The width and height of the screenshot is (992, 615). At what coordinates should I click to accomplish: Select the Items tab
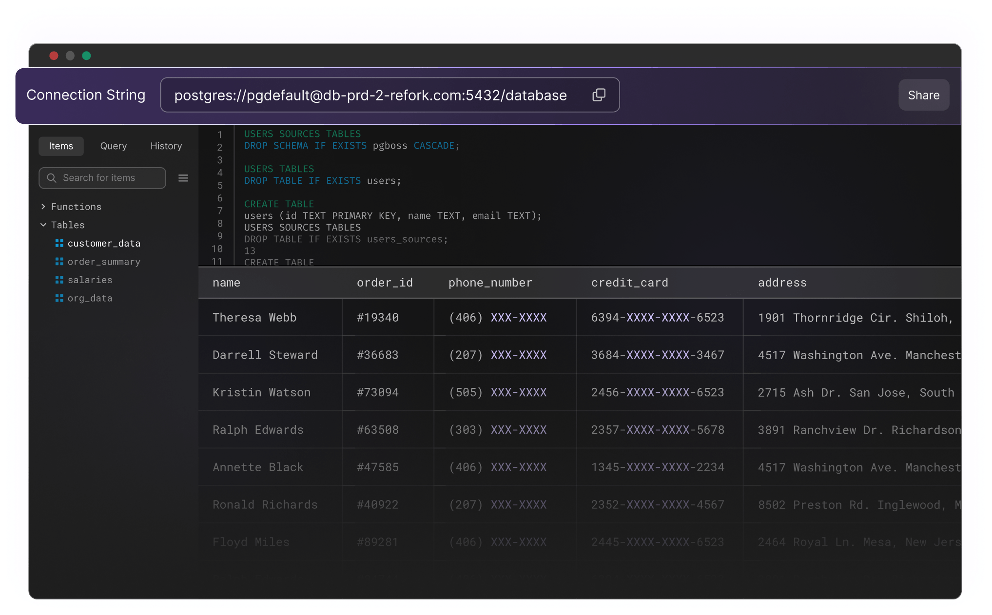pos(61,146)
